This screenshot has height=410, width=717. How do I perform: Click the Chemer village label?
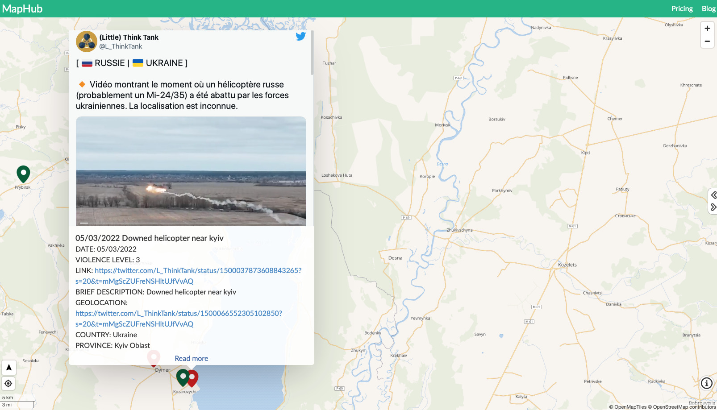[x=615, y=119]
